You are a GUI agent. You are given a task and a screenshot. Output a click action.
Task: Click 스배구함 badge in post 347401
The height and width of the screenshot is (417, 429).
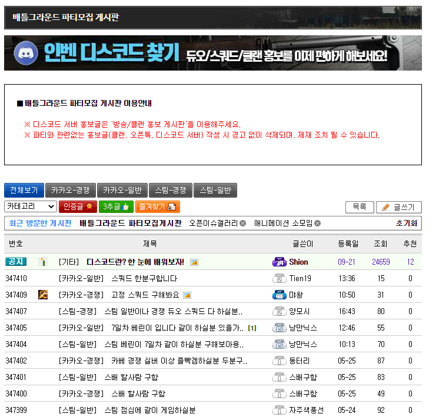[280, 377]
